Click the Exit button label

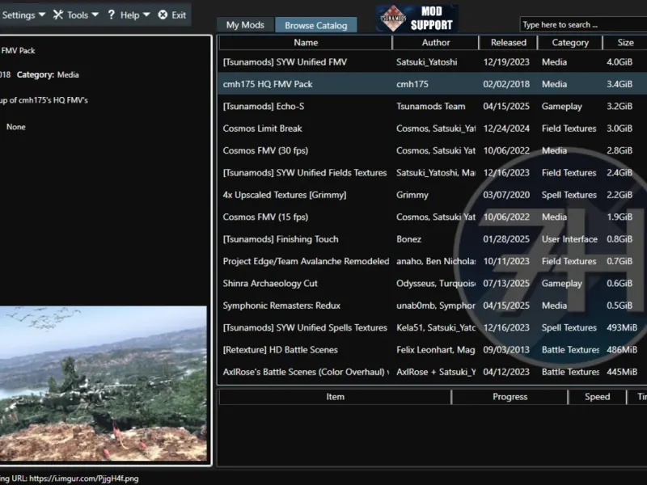coord(179,15)
